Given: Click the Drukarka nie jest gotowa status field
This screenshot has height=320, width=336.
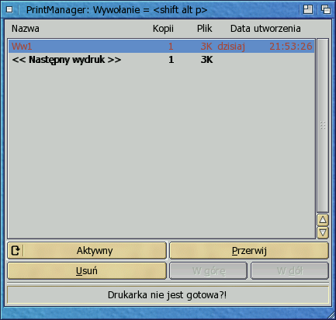Looking at the screenshot, I should 168,294.
